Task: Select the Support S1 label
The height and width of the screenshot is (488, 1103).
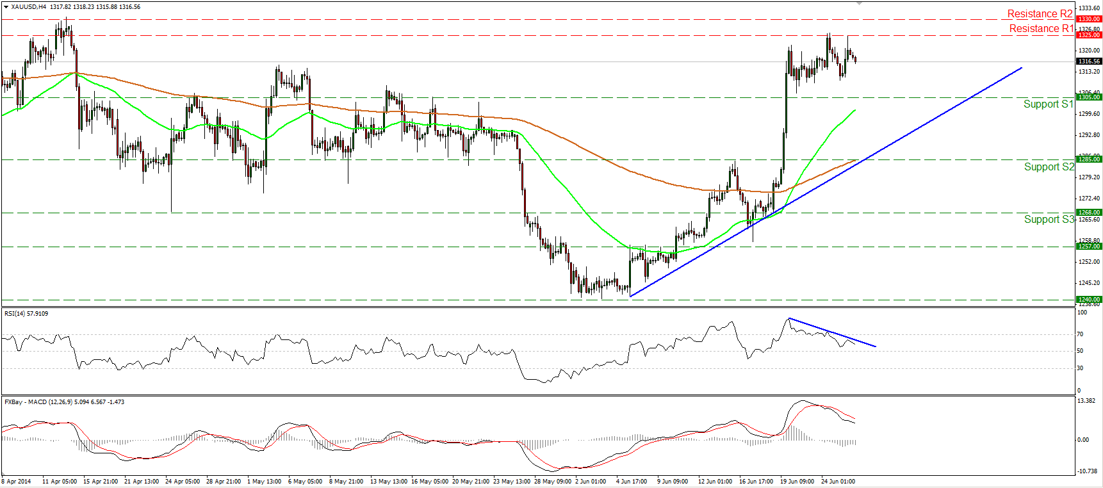Action: click(1048, 104)
